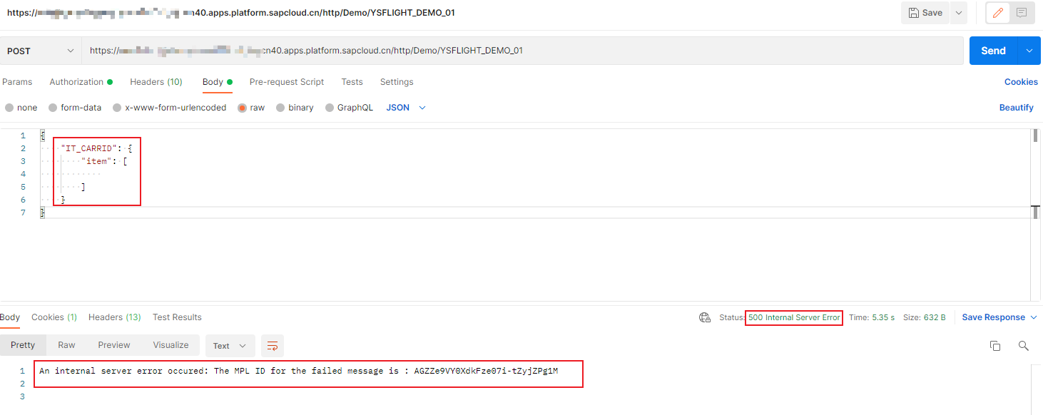The width and height of the screenshot is (1043, 415).
Task: Open the Pre-request Script tab
Action: (286, 82)
